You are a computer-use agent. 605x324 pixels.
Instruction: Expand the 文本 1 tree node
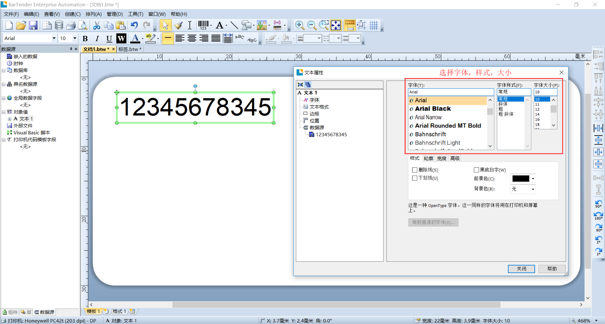tap(9, 119)
